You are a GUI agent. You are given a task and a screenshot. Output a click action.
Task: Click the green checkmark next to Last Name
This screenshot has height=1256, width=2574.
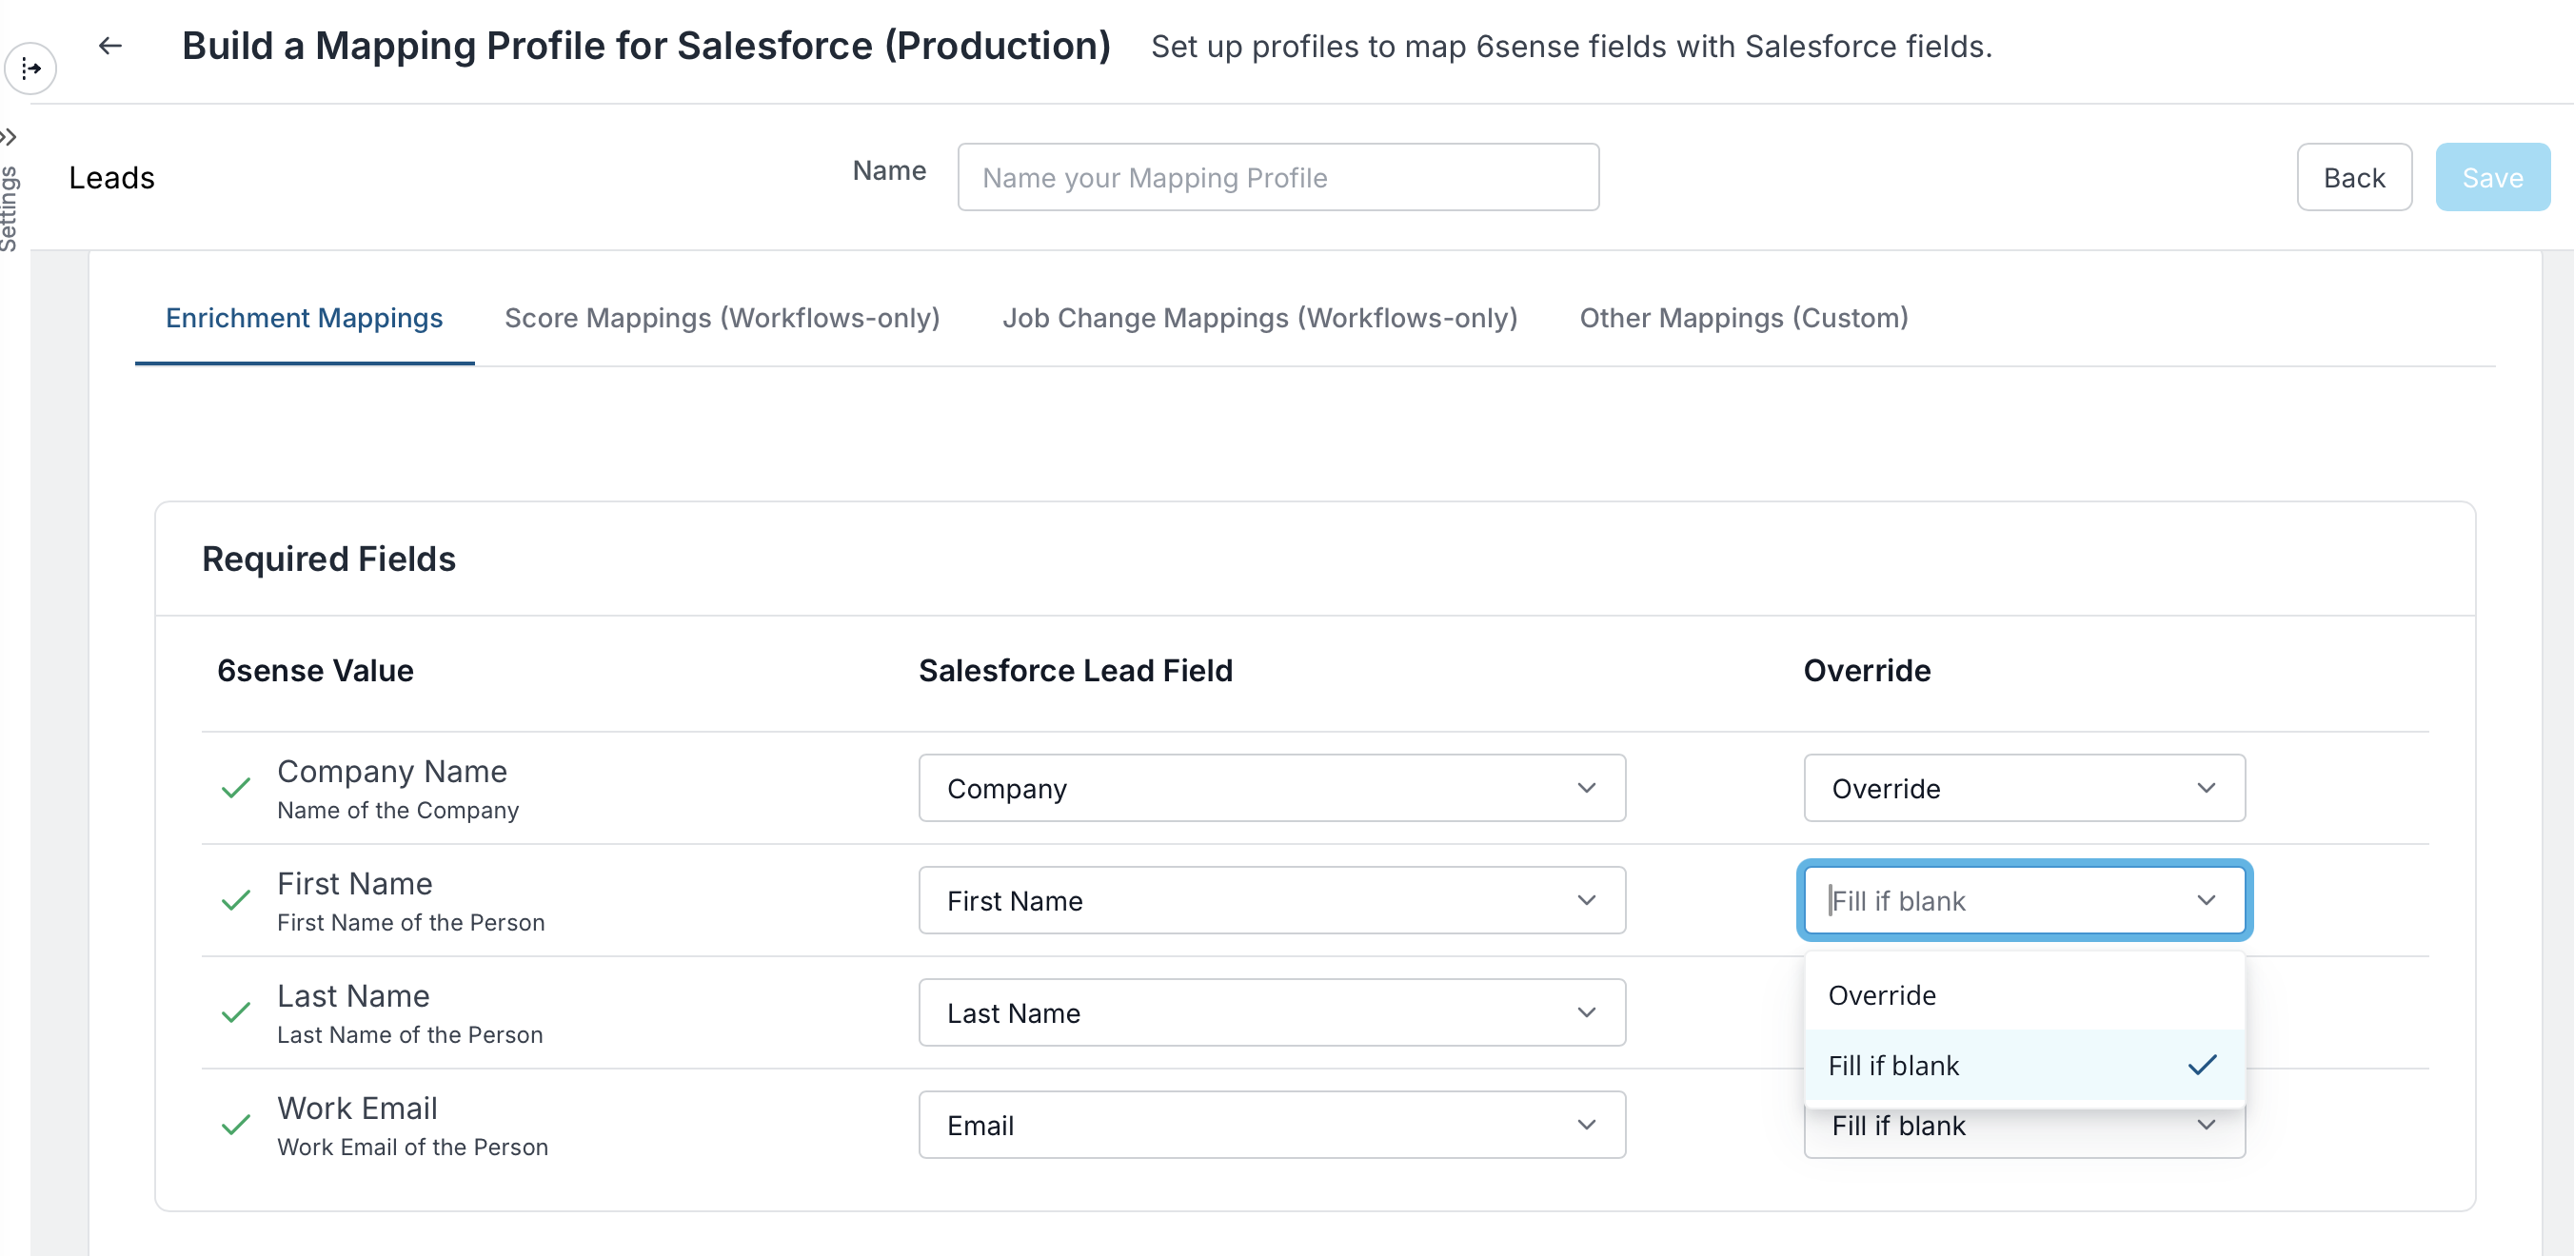click(236, 1013)
